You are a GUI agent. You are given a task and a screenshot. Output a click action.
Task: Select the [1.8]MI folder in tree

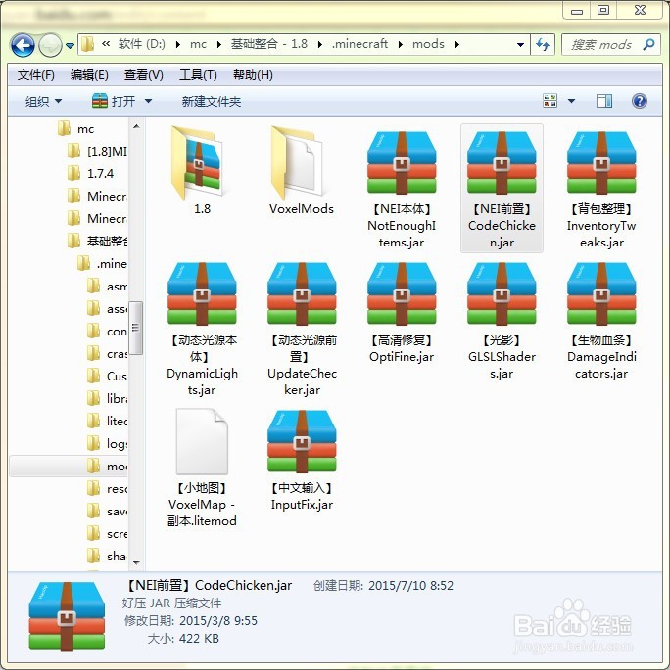click(98, 151)
